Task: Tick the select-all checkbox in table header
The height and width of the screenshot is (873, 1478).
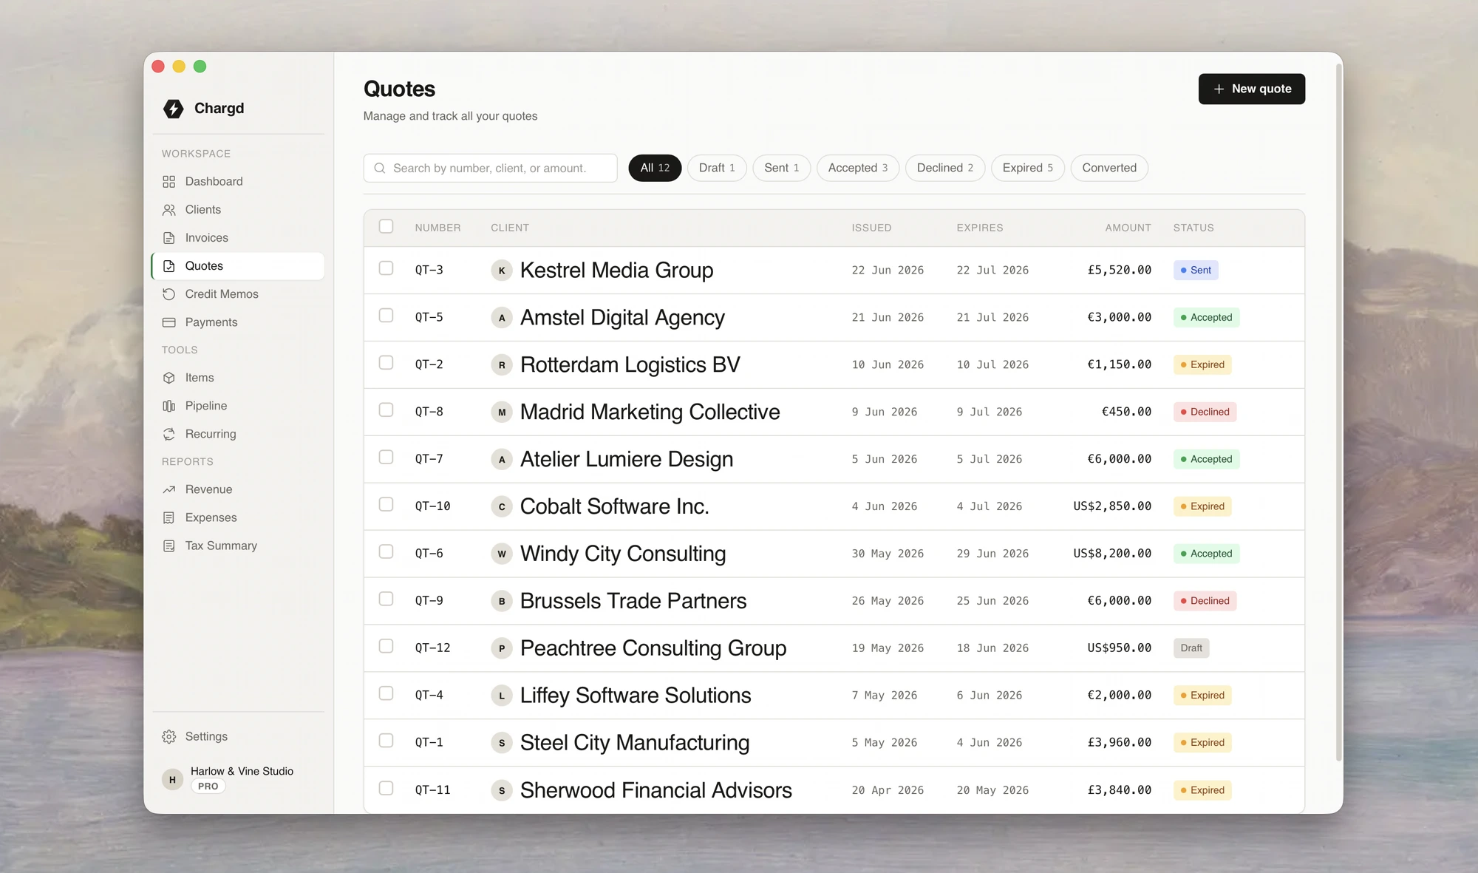Action: coord(386,227)
